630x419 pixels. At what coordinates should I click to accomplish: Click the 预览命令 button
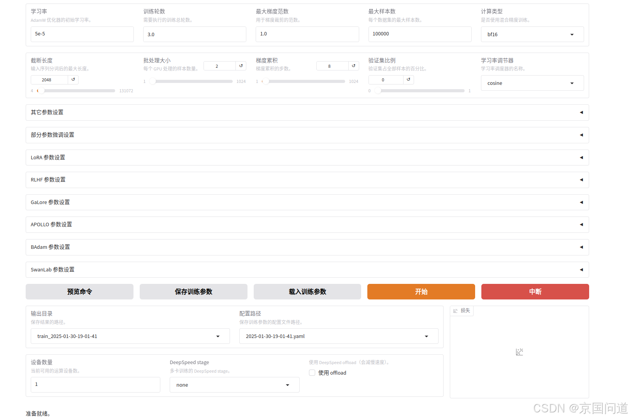tap(79, 292)
